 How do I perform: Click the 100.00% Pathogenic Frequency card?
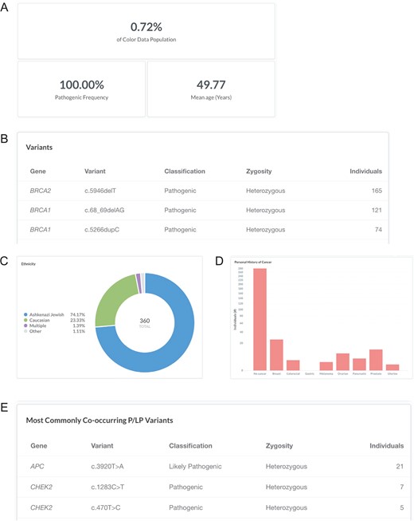coord(81,89)
